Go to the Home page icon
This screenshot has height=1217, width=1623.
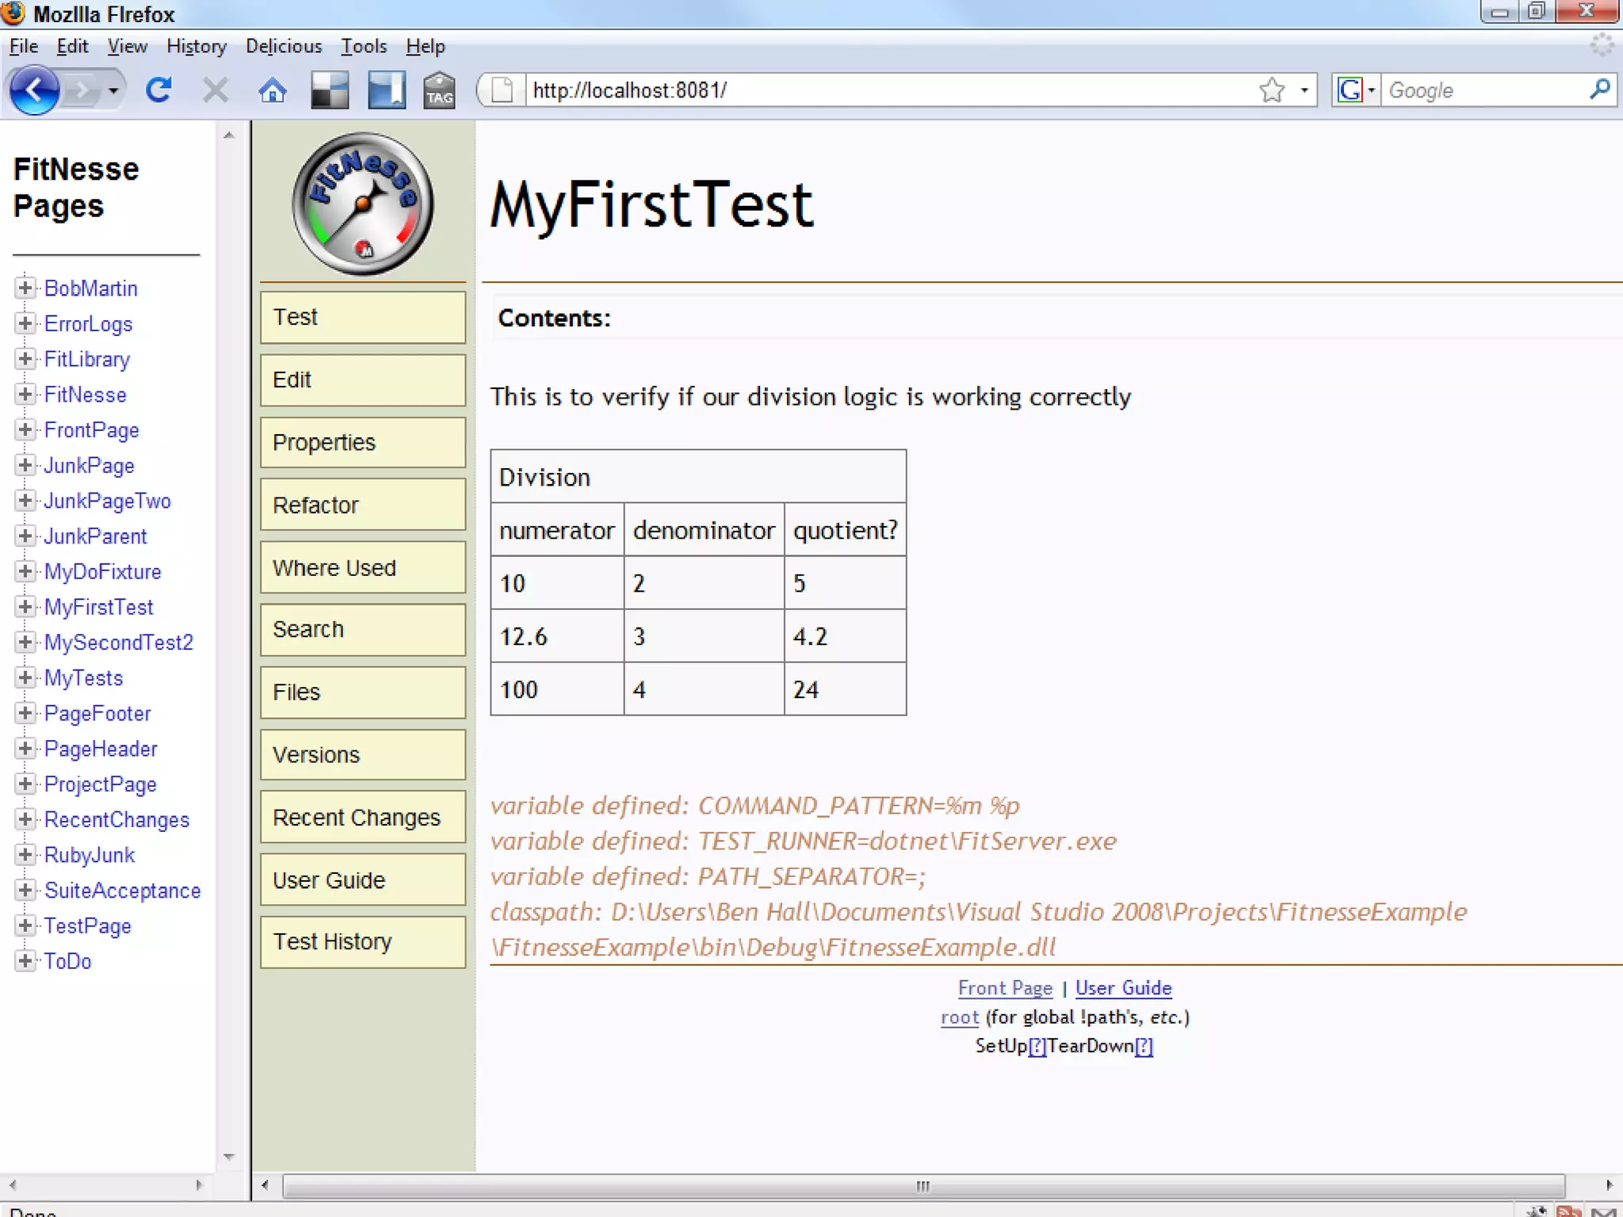273,91
